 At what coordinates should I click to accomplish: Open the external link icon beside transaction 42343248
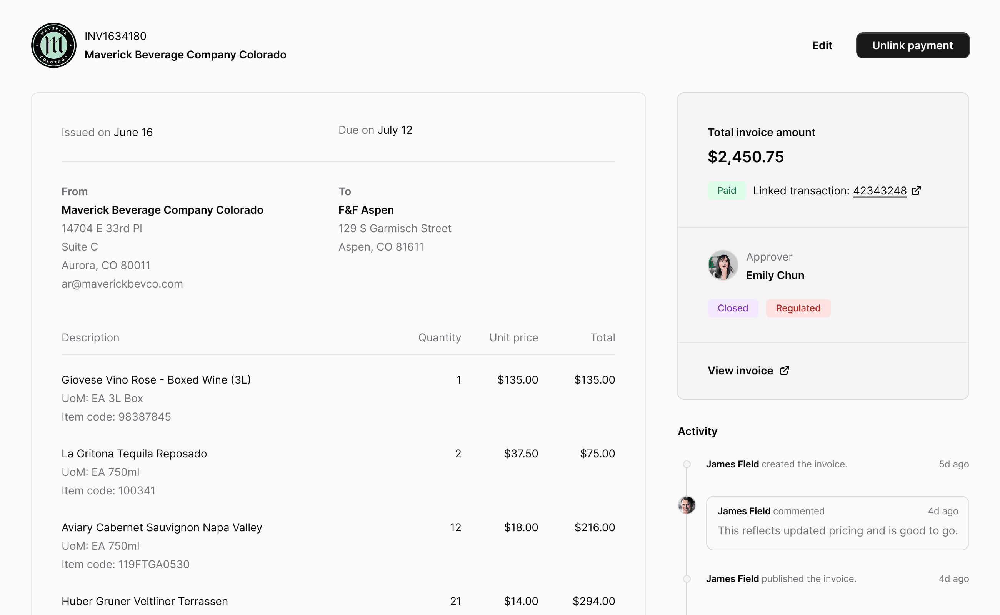pyautogui.click(x=917, y=190)
